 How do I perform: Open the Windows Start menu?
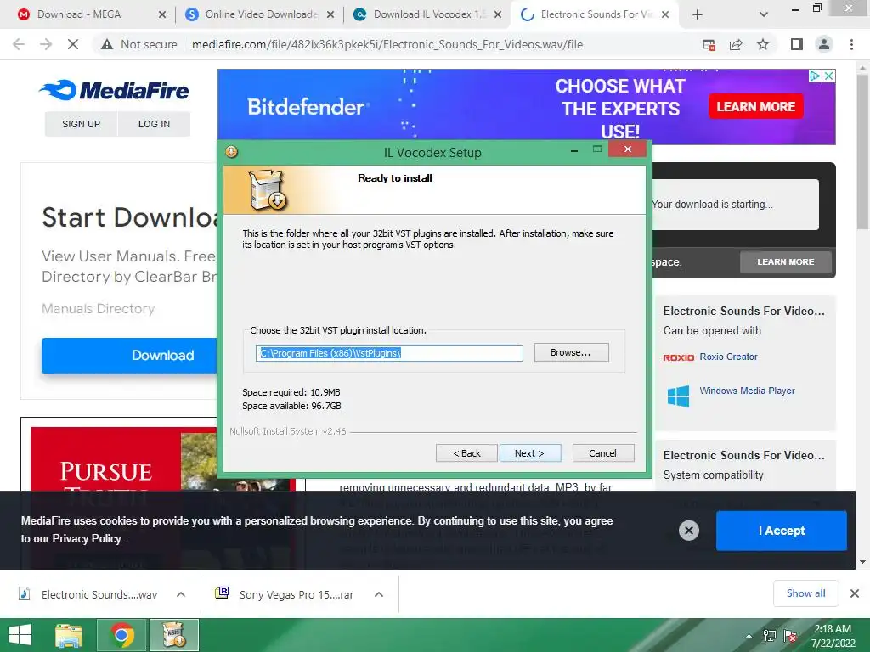tap(20, 635)
